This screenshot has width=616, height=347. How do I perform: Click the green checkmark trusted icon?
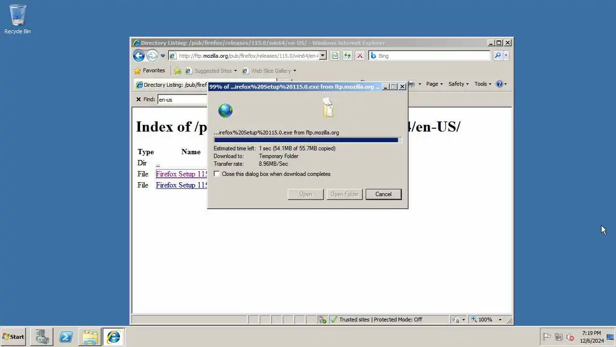334,320
